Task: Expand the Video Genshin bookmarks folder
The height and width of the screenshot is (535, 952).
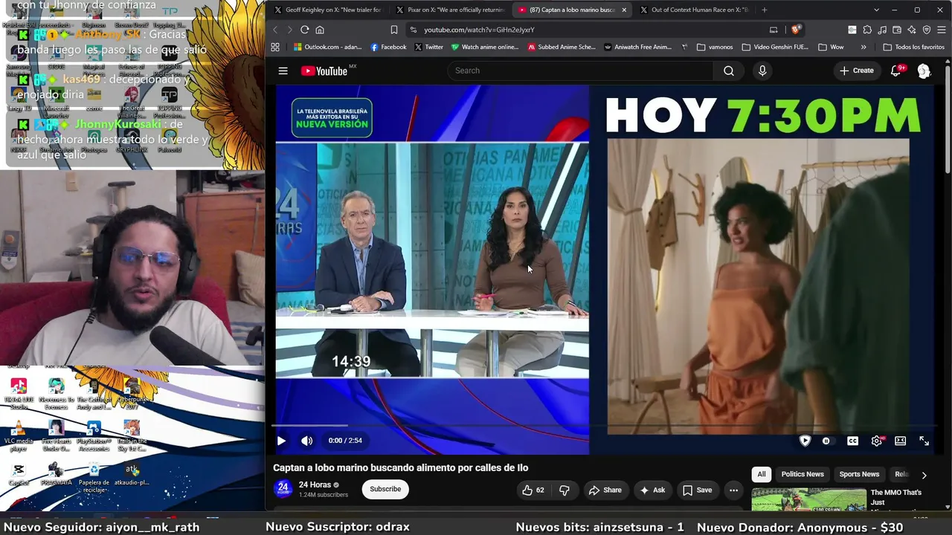Action: pos(774,47)
